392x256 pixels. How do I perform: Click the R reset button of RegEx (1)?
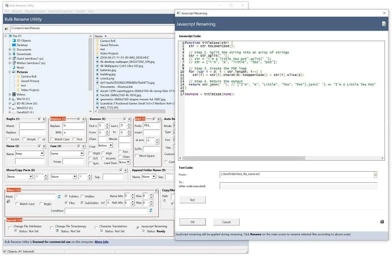(44, 119)
